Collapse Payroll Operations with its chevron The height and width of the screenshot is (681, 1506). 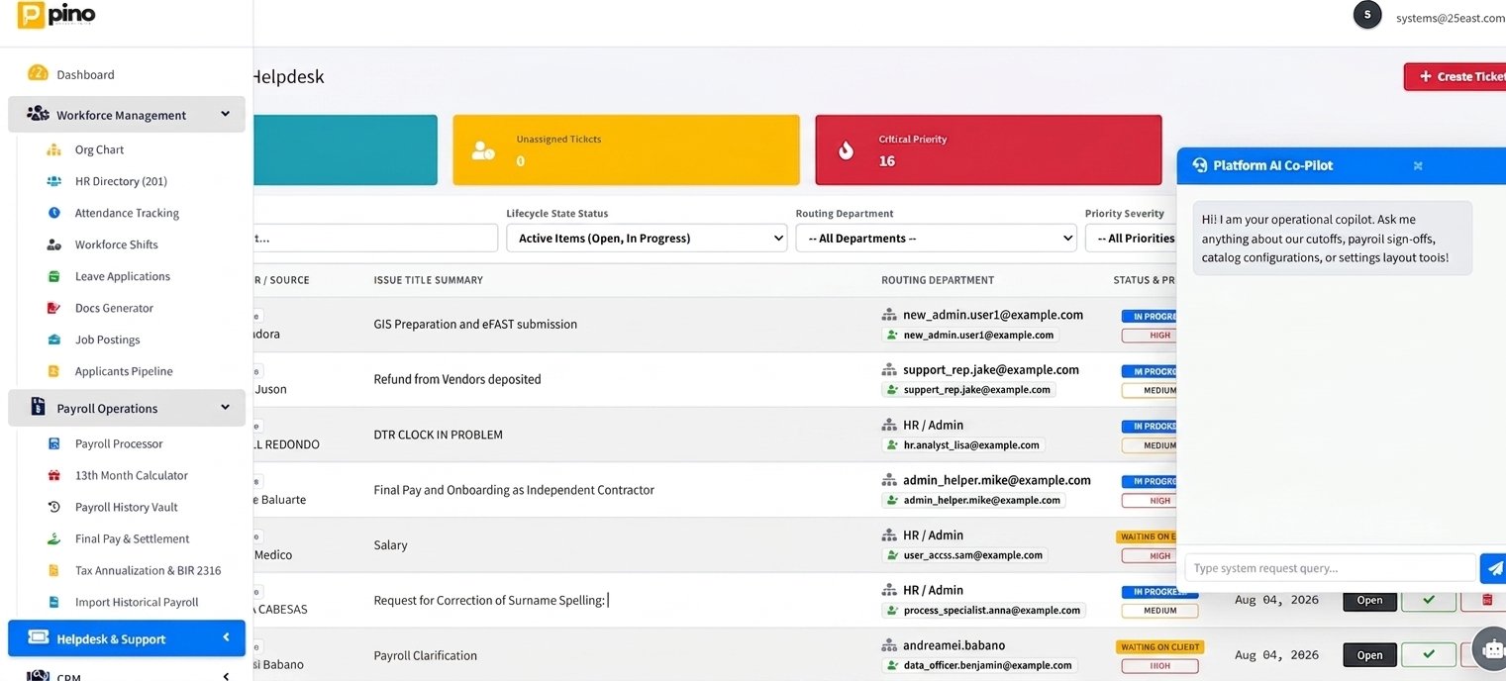[225, 407]
